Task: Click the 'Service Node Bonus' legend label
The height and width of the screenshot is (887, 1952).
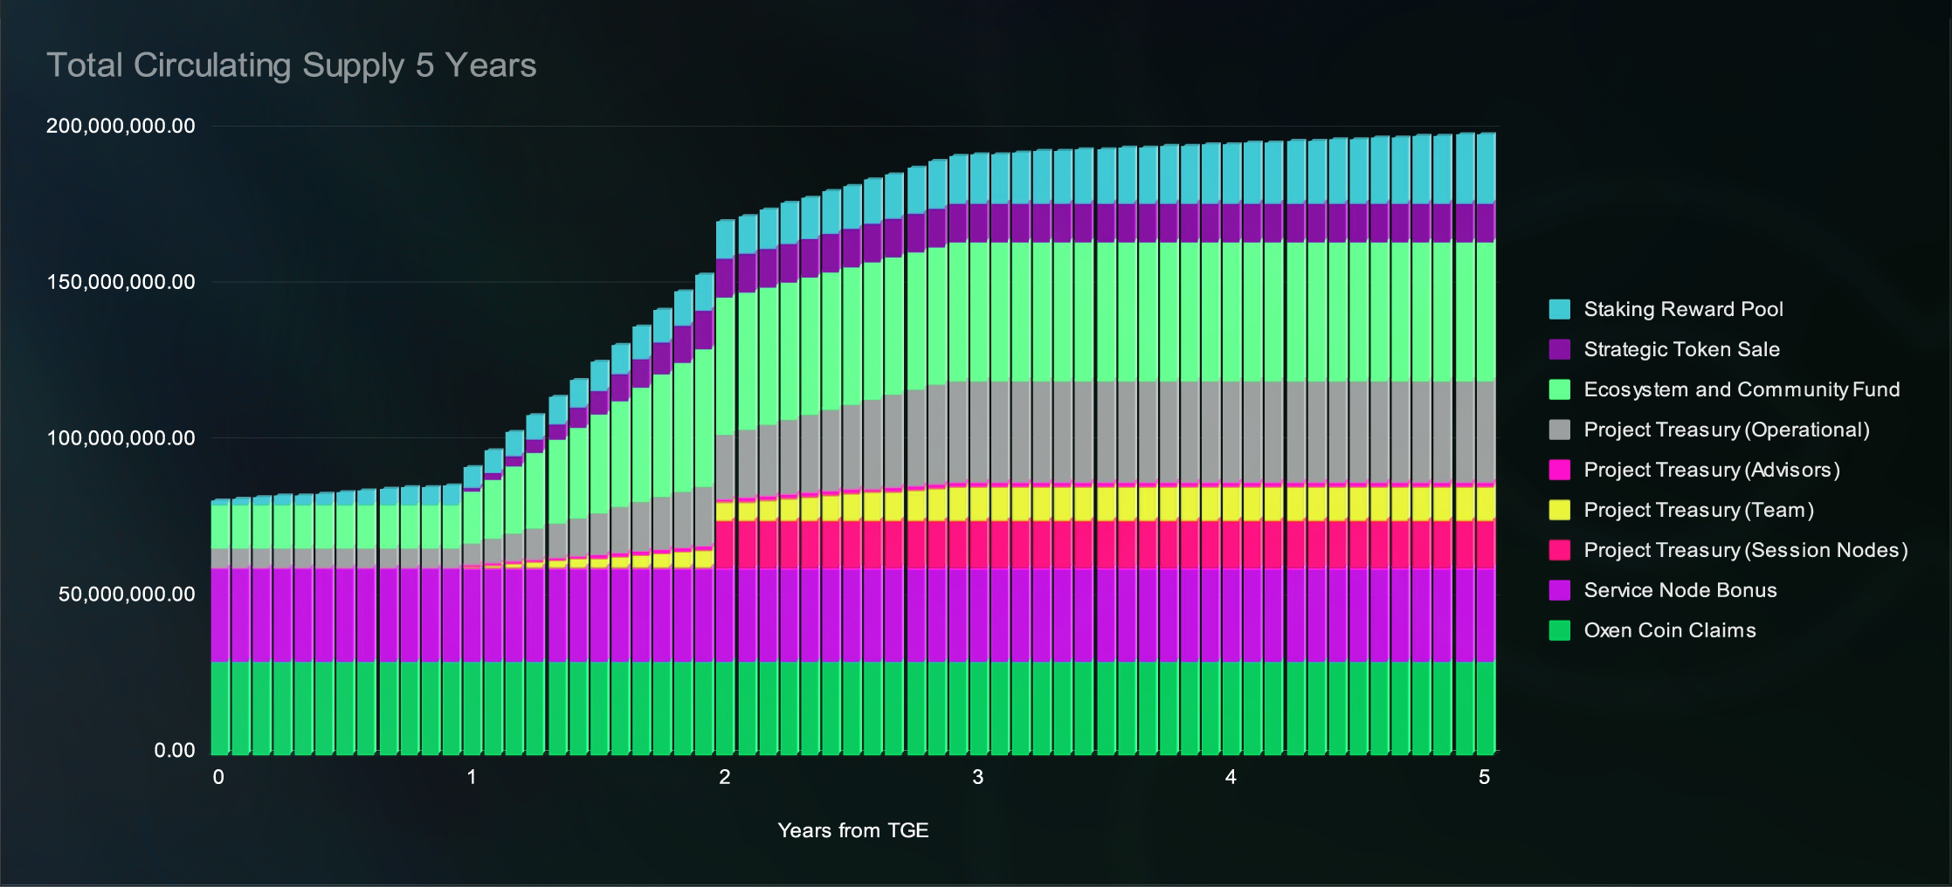Action: (x=1680, y=590)
